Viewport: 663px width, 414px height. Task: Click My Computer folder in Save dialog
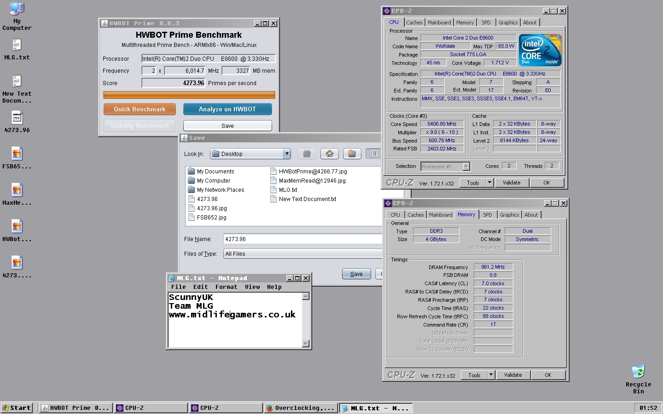pyautogui.click(x=209, y=181)
